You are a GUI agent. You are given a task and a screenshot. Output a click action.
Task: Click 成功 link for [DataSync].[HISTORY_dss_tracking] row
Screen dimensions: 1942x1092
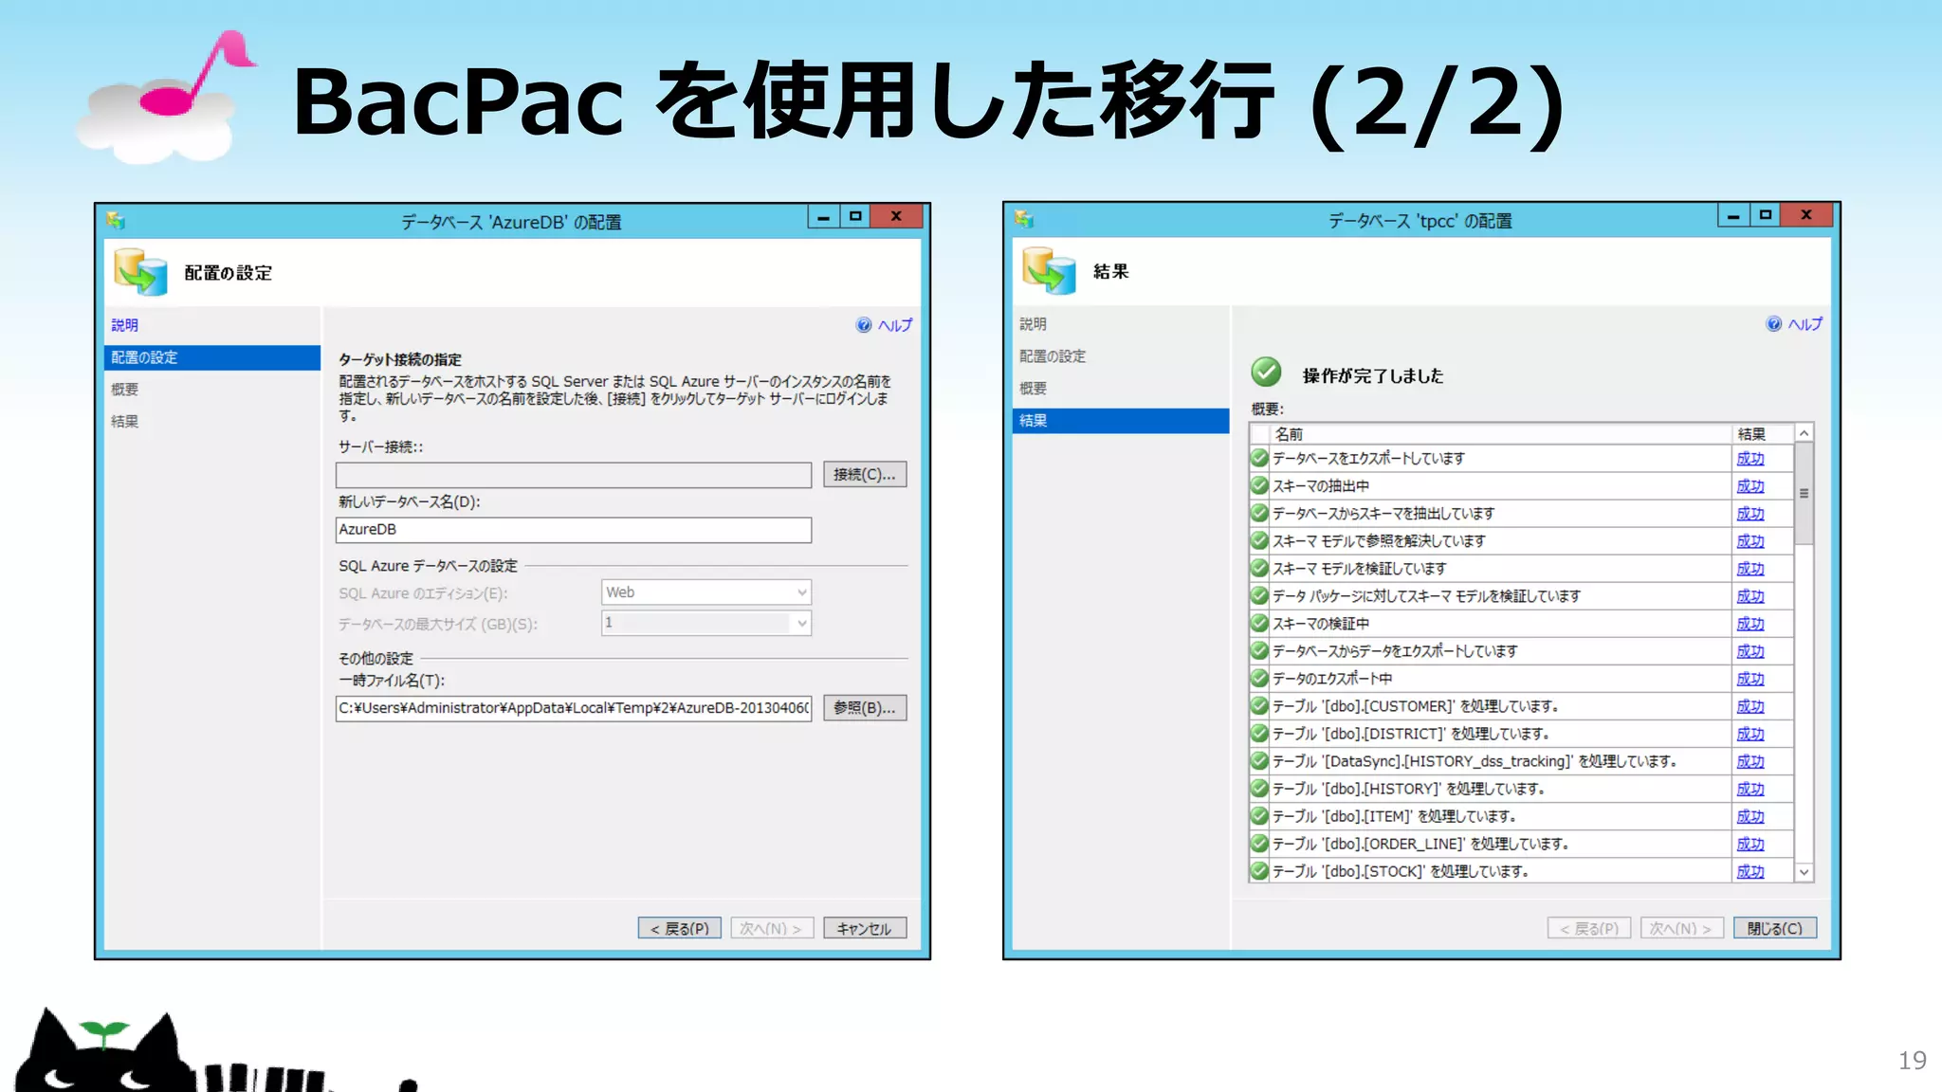(x=1750, y=761)
